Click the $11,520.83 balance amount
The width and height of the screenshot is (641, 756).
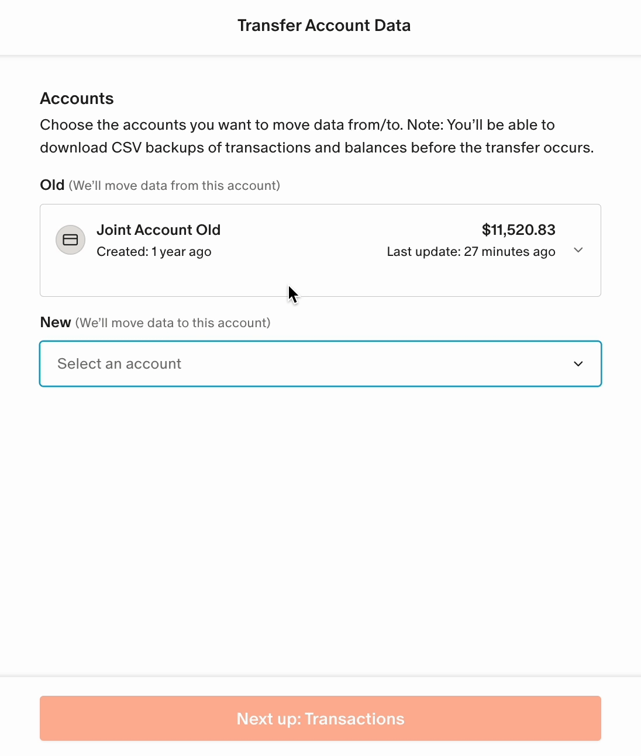[x=518, y=230]
